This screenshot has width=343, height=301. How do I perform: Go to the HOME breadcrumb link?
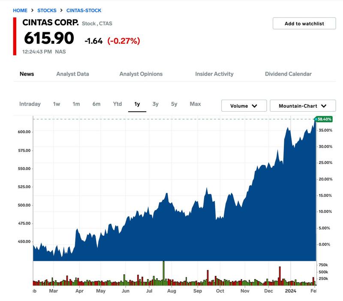coord(20,10)
